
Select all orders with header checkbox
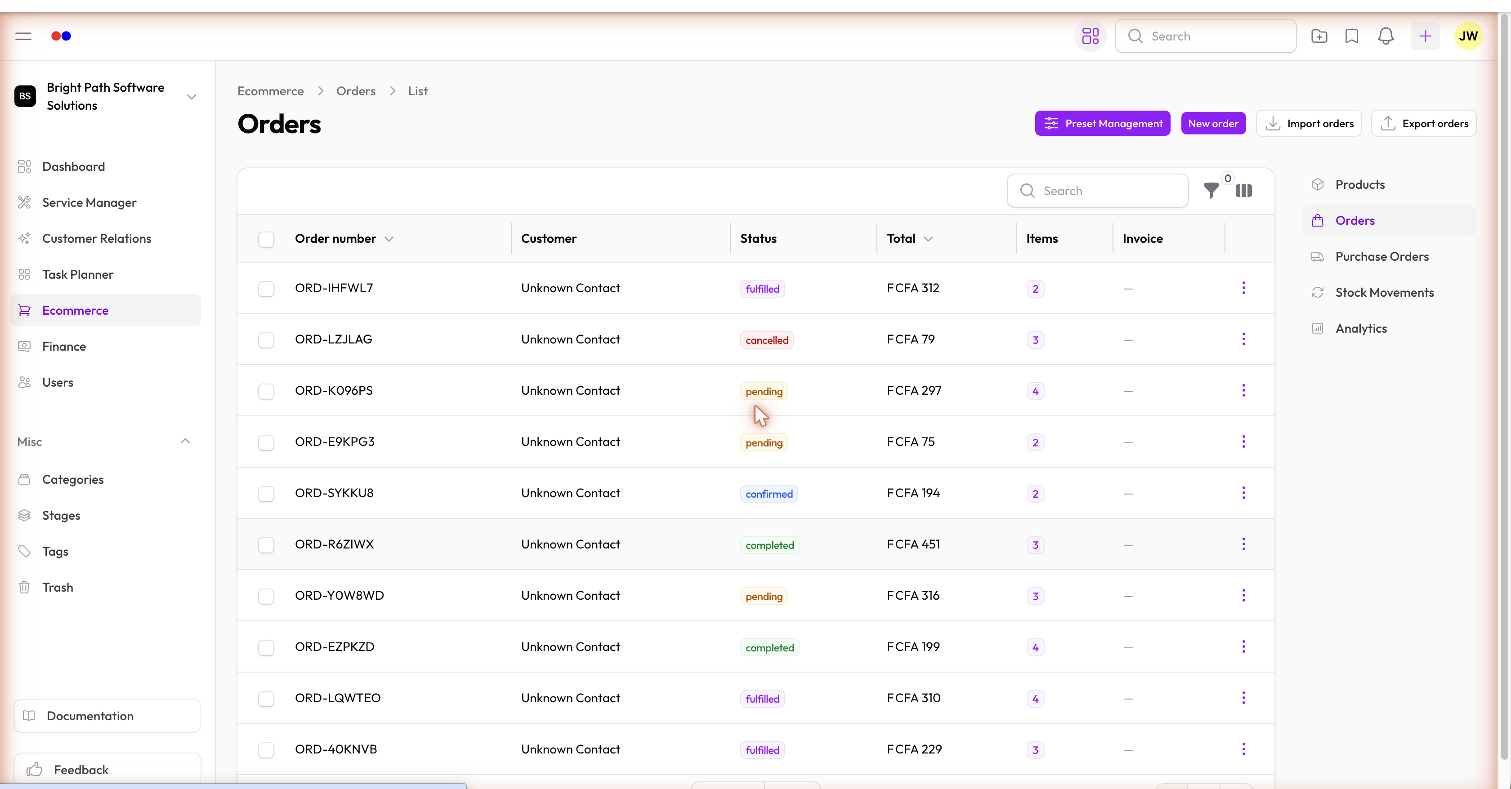click(266, 239)
